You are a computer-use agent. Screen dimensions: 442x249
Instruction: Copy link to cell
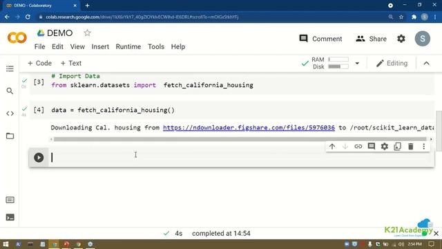point(358,146)
